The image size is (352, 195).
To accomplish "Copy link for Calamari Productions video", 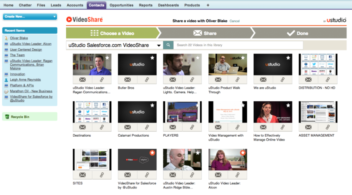I will pyautogui.click(x=147, y=127).
